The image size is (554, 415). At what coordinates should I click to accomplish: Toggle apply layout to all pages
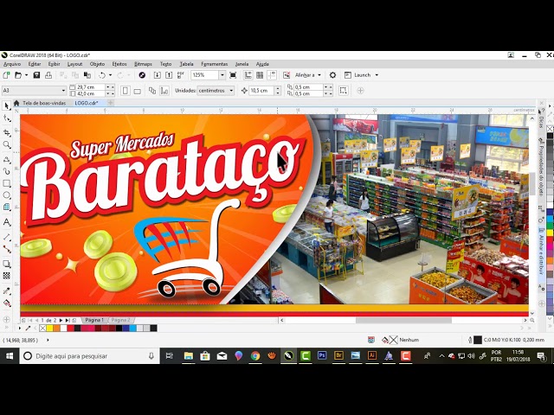152,91
